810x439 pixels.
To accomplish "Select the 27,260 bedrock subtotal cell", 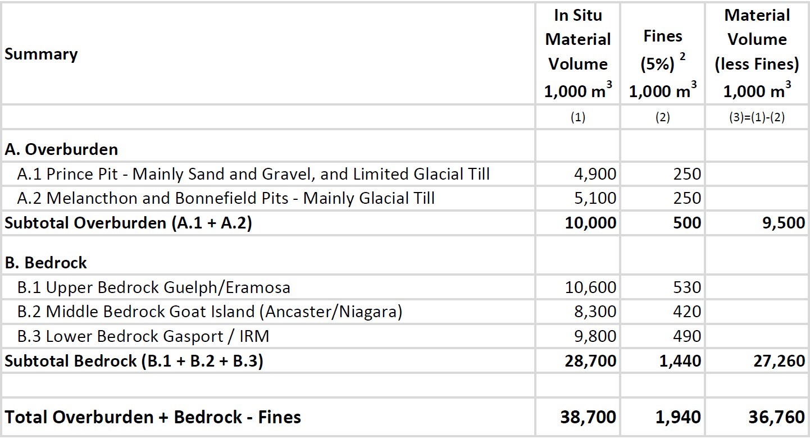I will tap(779, 360).
